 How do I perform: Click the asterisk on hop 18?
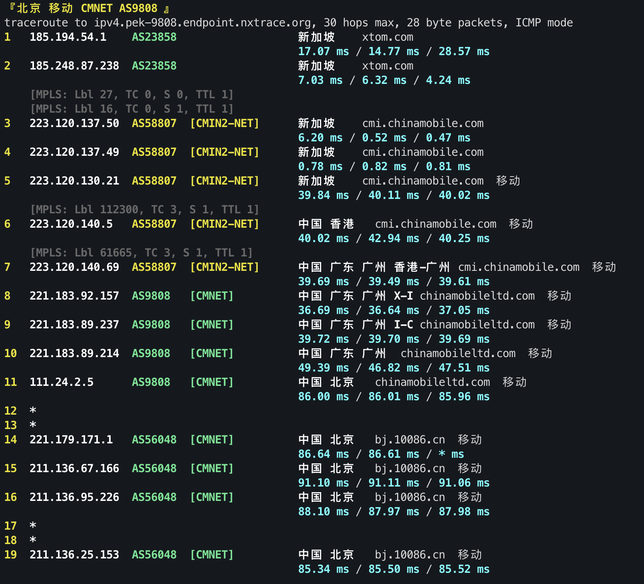click(x=33, y=540)
